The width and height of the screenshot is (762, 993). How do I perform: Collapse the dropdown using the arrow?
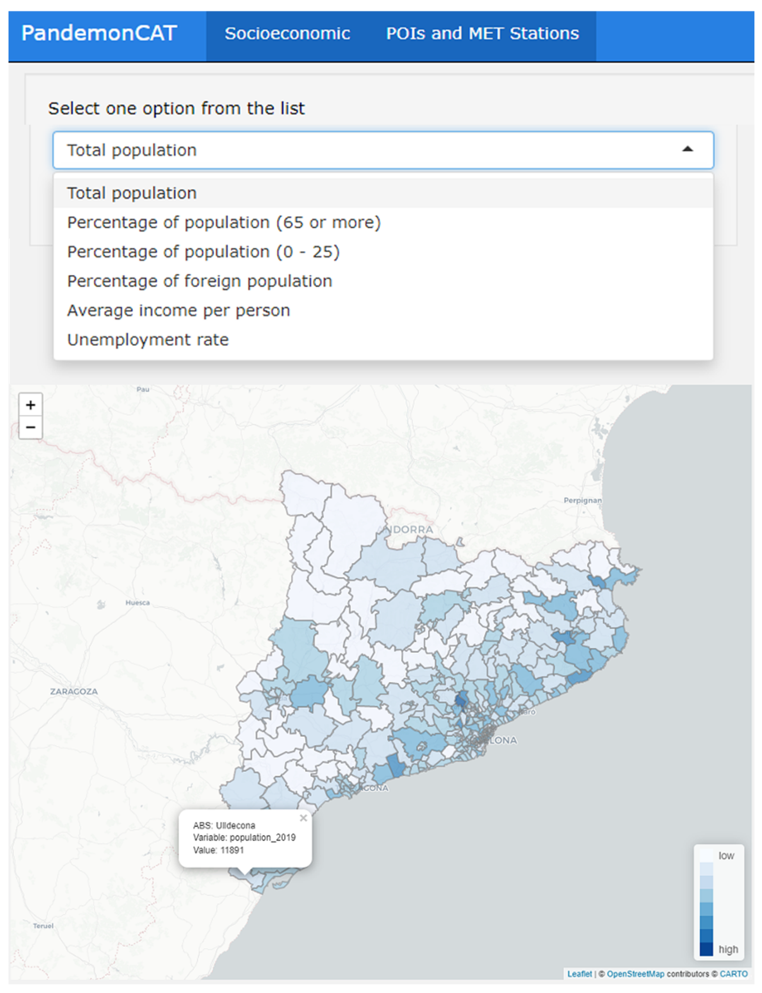(687, 149)
